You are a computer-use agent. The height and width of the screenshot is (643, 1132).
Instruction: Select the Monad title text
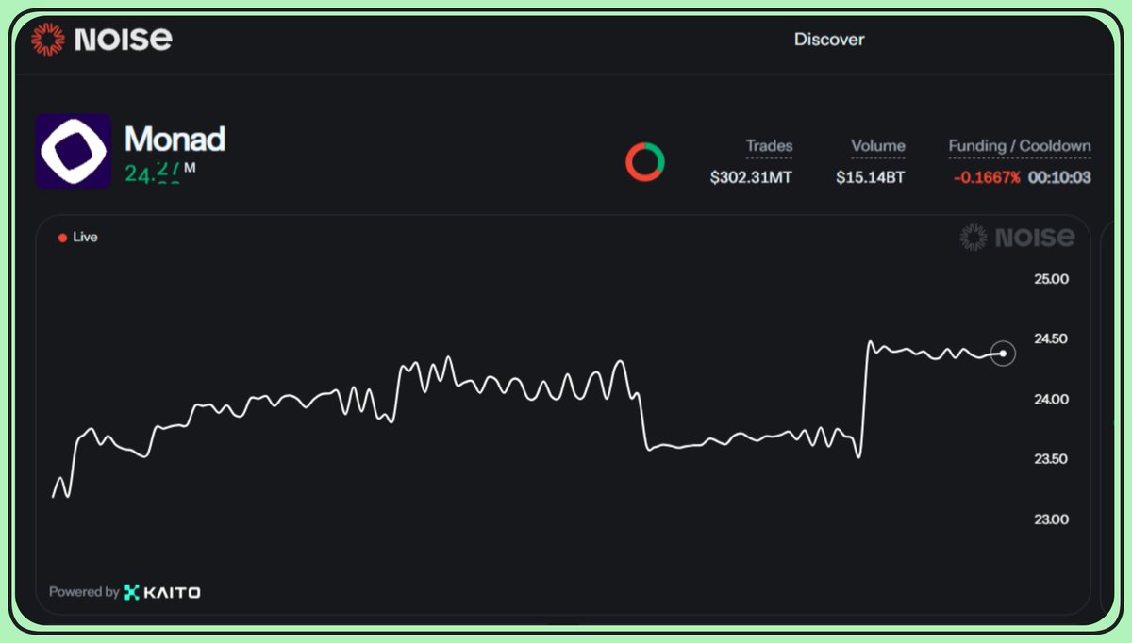[x=175, y=139]
